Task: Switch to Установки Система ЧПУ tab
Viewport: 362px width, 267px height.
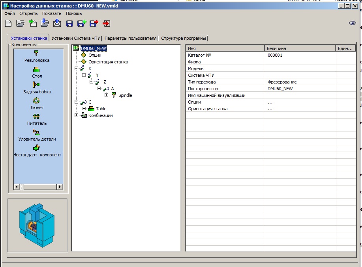Action: click(x=76, y=38)
